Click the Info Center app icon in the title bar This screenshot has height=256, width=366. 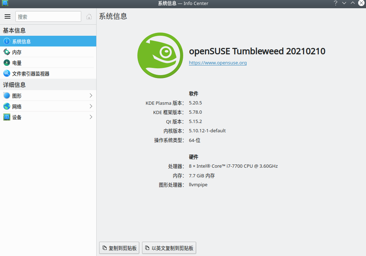pyautogui.click(x=5, y=3)
